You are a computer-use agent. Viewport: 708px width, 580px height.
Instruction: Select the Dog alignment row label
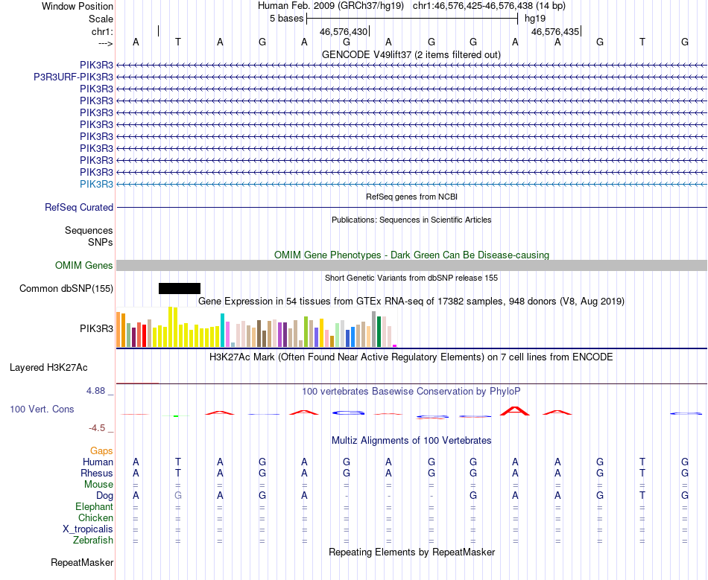pyautogui.click(x=105, y=496)
